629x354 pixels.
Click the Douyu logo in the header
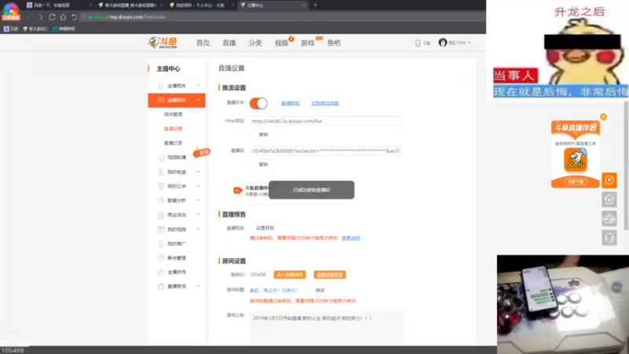(163, 42)
